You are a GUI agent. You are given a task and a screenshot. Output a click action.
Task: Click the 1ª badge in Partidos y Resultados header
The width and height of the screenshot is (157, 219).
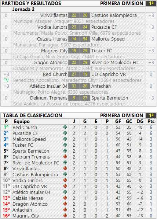151,3
